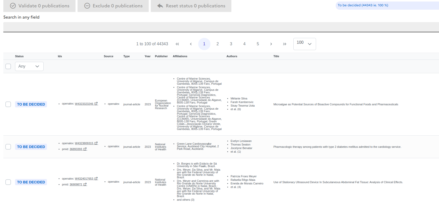
Task: Select the Microalgae publication row checkbox
Action: [8, 104]
